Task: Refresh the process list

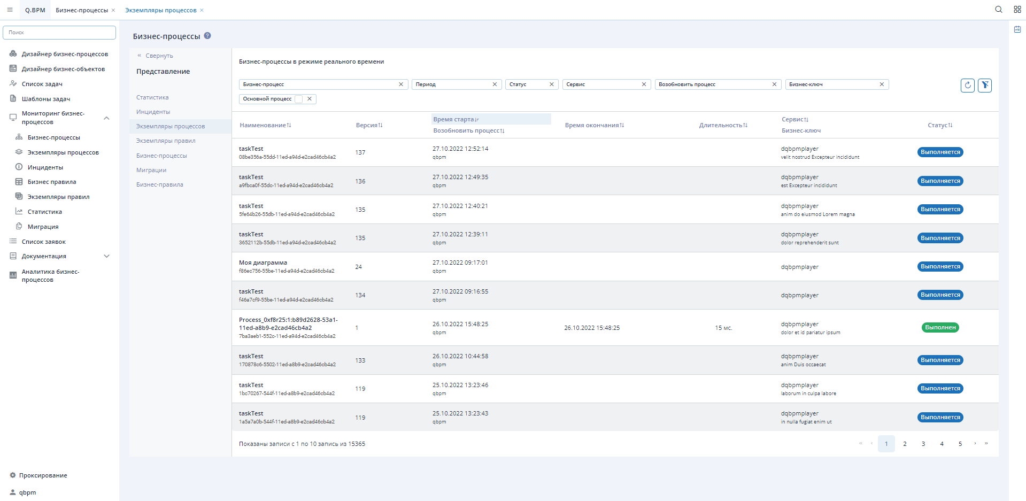Action: click(967, 85)
